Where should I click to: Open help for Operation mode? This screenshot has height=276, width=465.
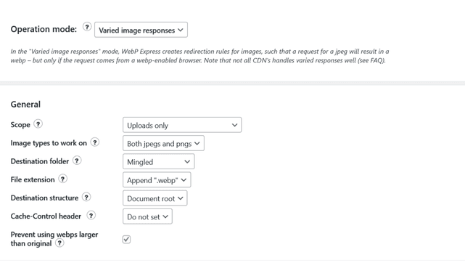87,27
